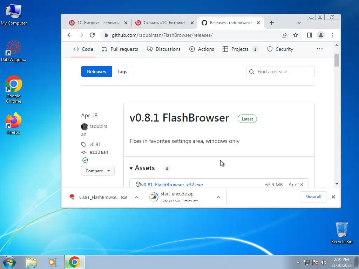
Task: Launch Windows Media Player from the taskbar
Action: [53, 262]
